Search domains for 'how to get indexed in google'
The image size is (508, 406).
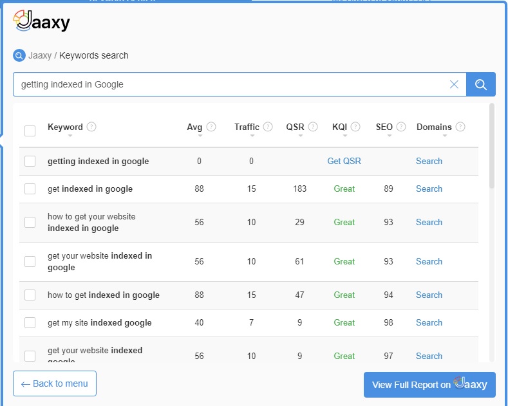point(429,295)
